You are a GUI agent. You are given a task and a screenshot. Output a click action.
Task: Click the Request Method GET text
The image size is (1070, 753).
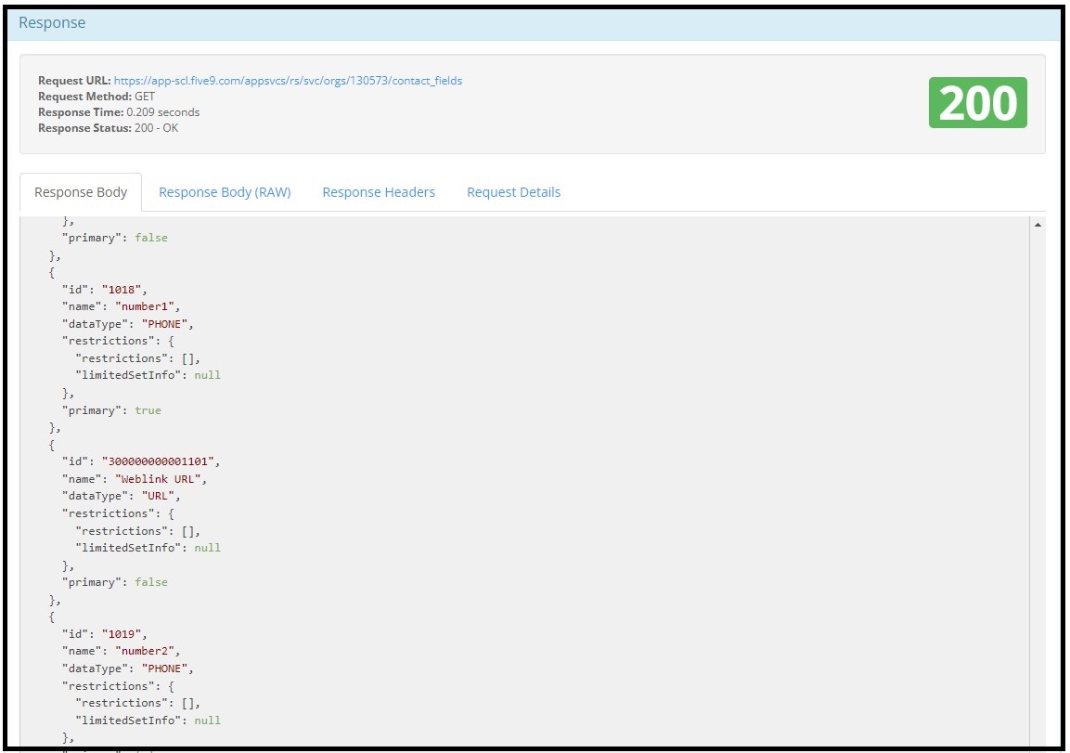tap(97, 97)
